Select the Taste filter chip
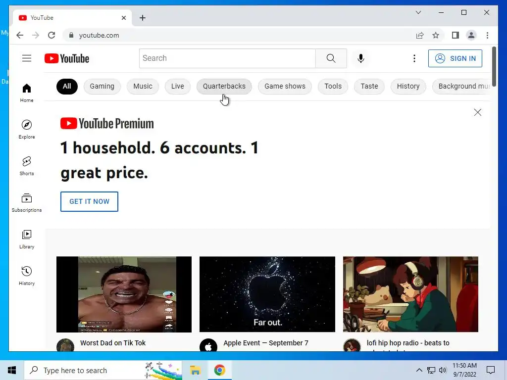507x380 pixels. click(x=369, y=86)
